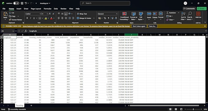Click the Format Painter brush icon

pyautogui.click(x=10, y=20)
